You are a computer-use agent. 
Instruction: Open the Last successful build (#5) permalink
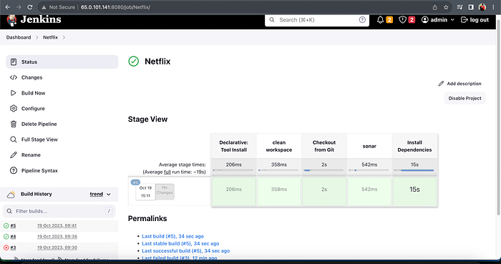[x=185, y=251]
